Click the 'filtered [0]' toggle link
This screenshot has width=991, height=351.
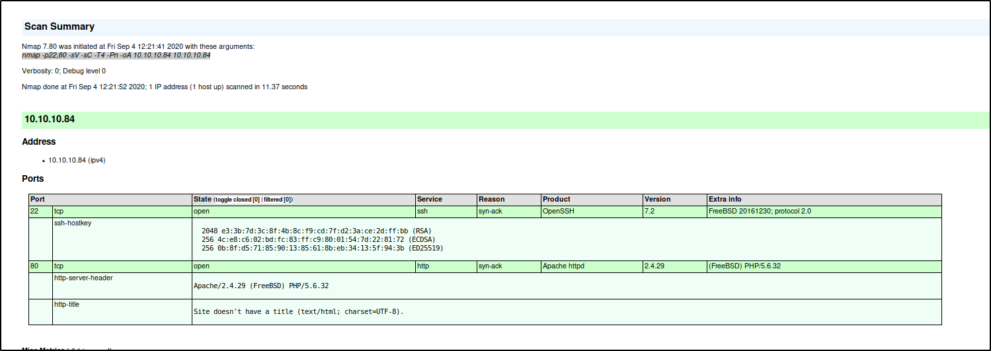coord(278,200)
